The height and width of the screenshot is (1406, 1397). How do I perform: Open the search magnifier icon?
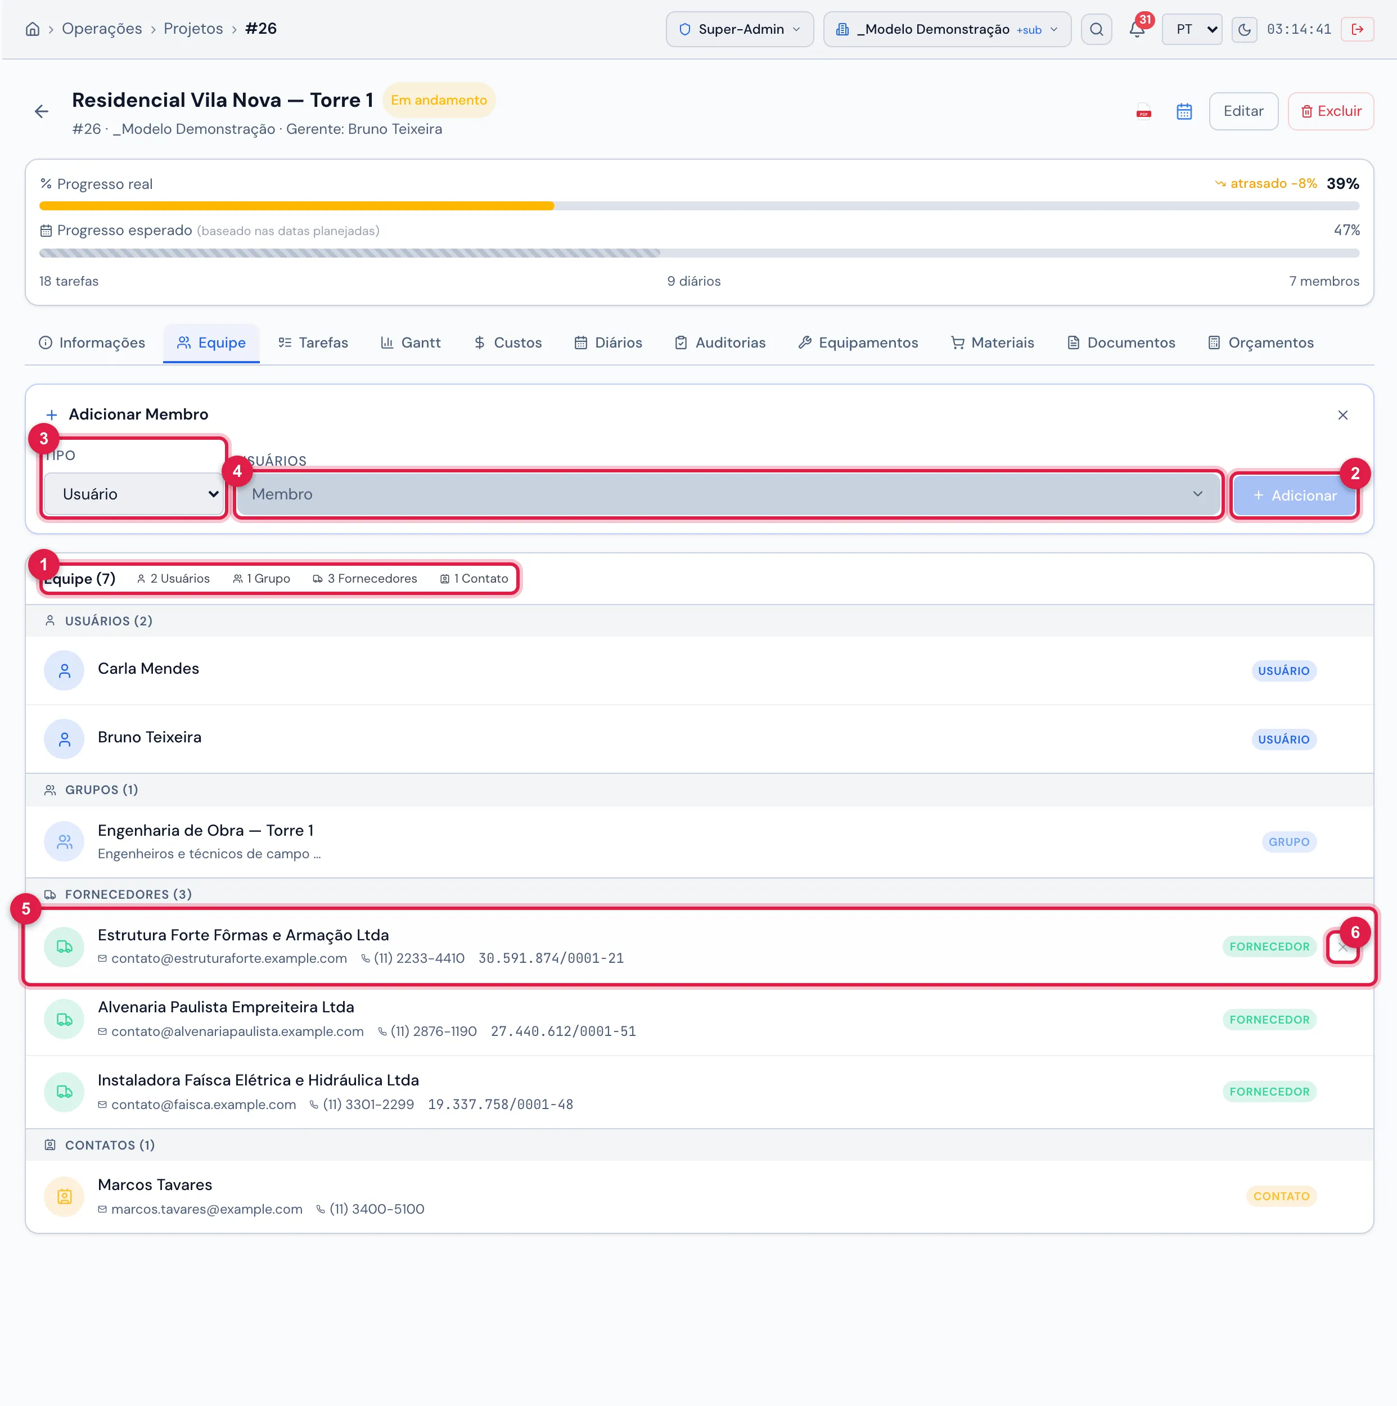1096,29
